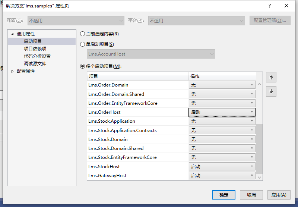Screen dimensions: 298x207
Task: Open action dropdown for Lms.GatewayHost
Action: click(x=222, y=175)
